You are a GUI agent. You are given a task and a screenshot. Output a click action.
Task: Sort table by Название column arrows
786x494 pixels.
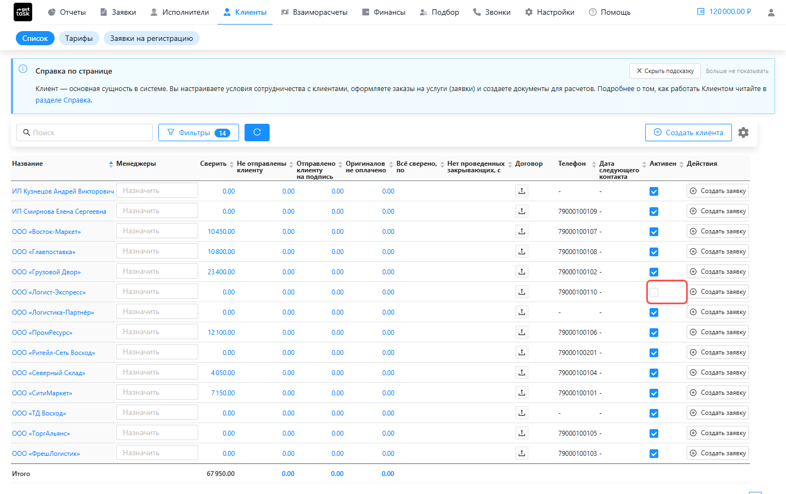[111, 164]
